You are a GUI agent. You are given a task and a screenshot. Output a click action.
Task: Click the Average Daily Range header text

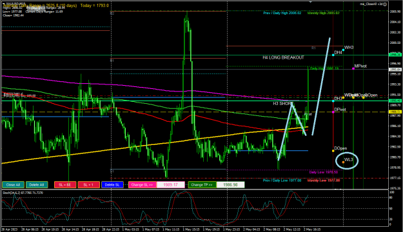pyautogui.click(x=39, y=5)
